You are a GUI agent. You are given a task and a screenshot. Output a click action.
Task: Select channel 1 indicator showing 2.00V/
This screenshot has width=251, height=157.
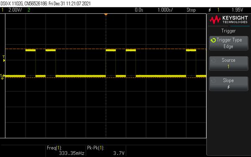coord(12,10)
